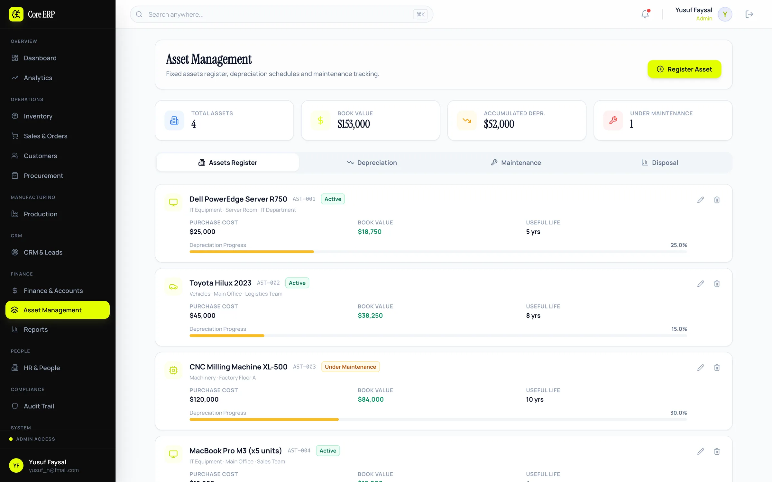Open HR & People

58,368
